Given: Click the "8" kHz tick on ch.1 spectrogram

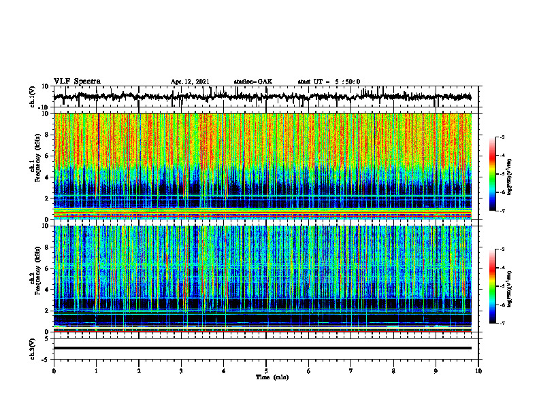Looking at the screenshot, I should pyautogui.click(x=48, y=135).
